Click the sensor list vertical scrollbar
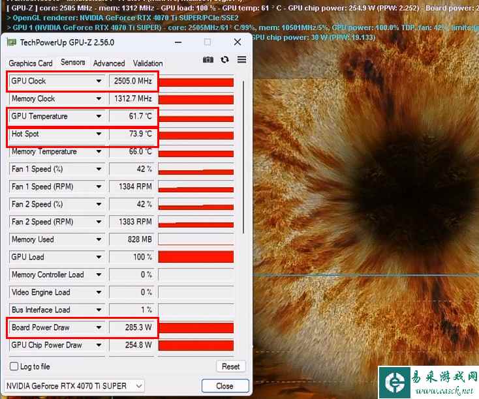Screen dimensions: 479x399 tap(243, 157)
